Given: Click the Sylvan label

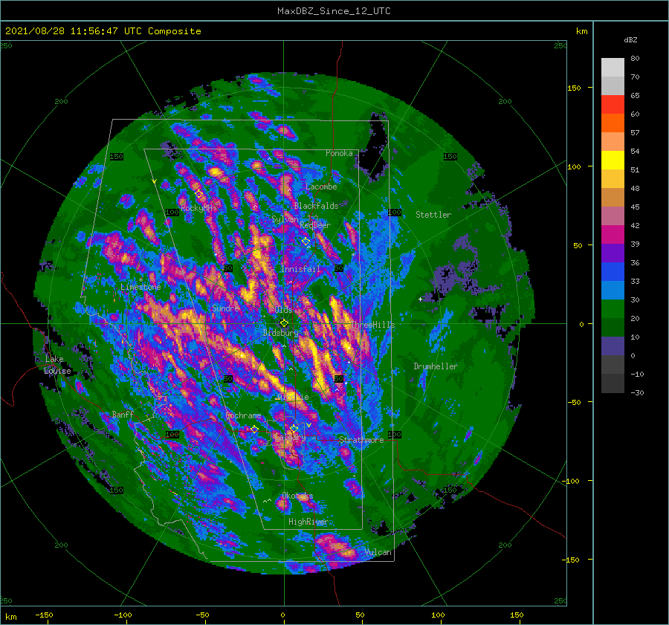Looking at the screenshot, I should (x=285, y=219).
